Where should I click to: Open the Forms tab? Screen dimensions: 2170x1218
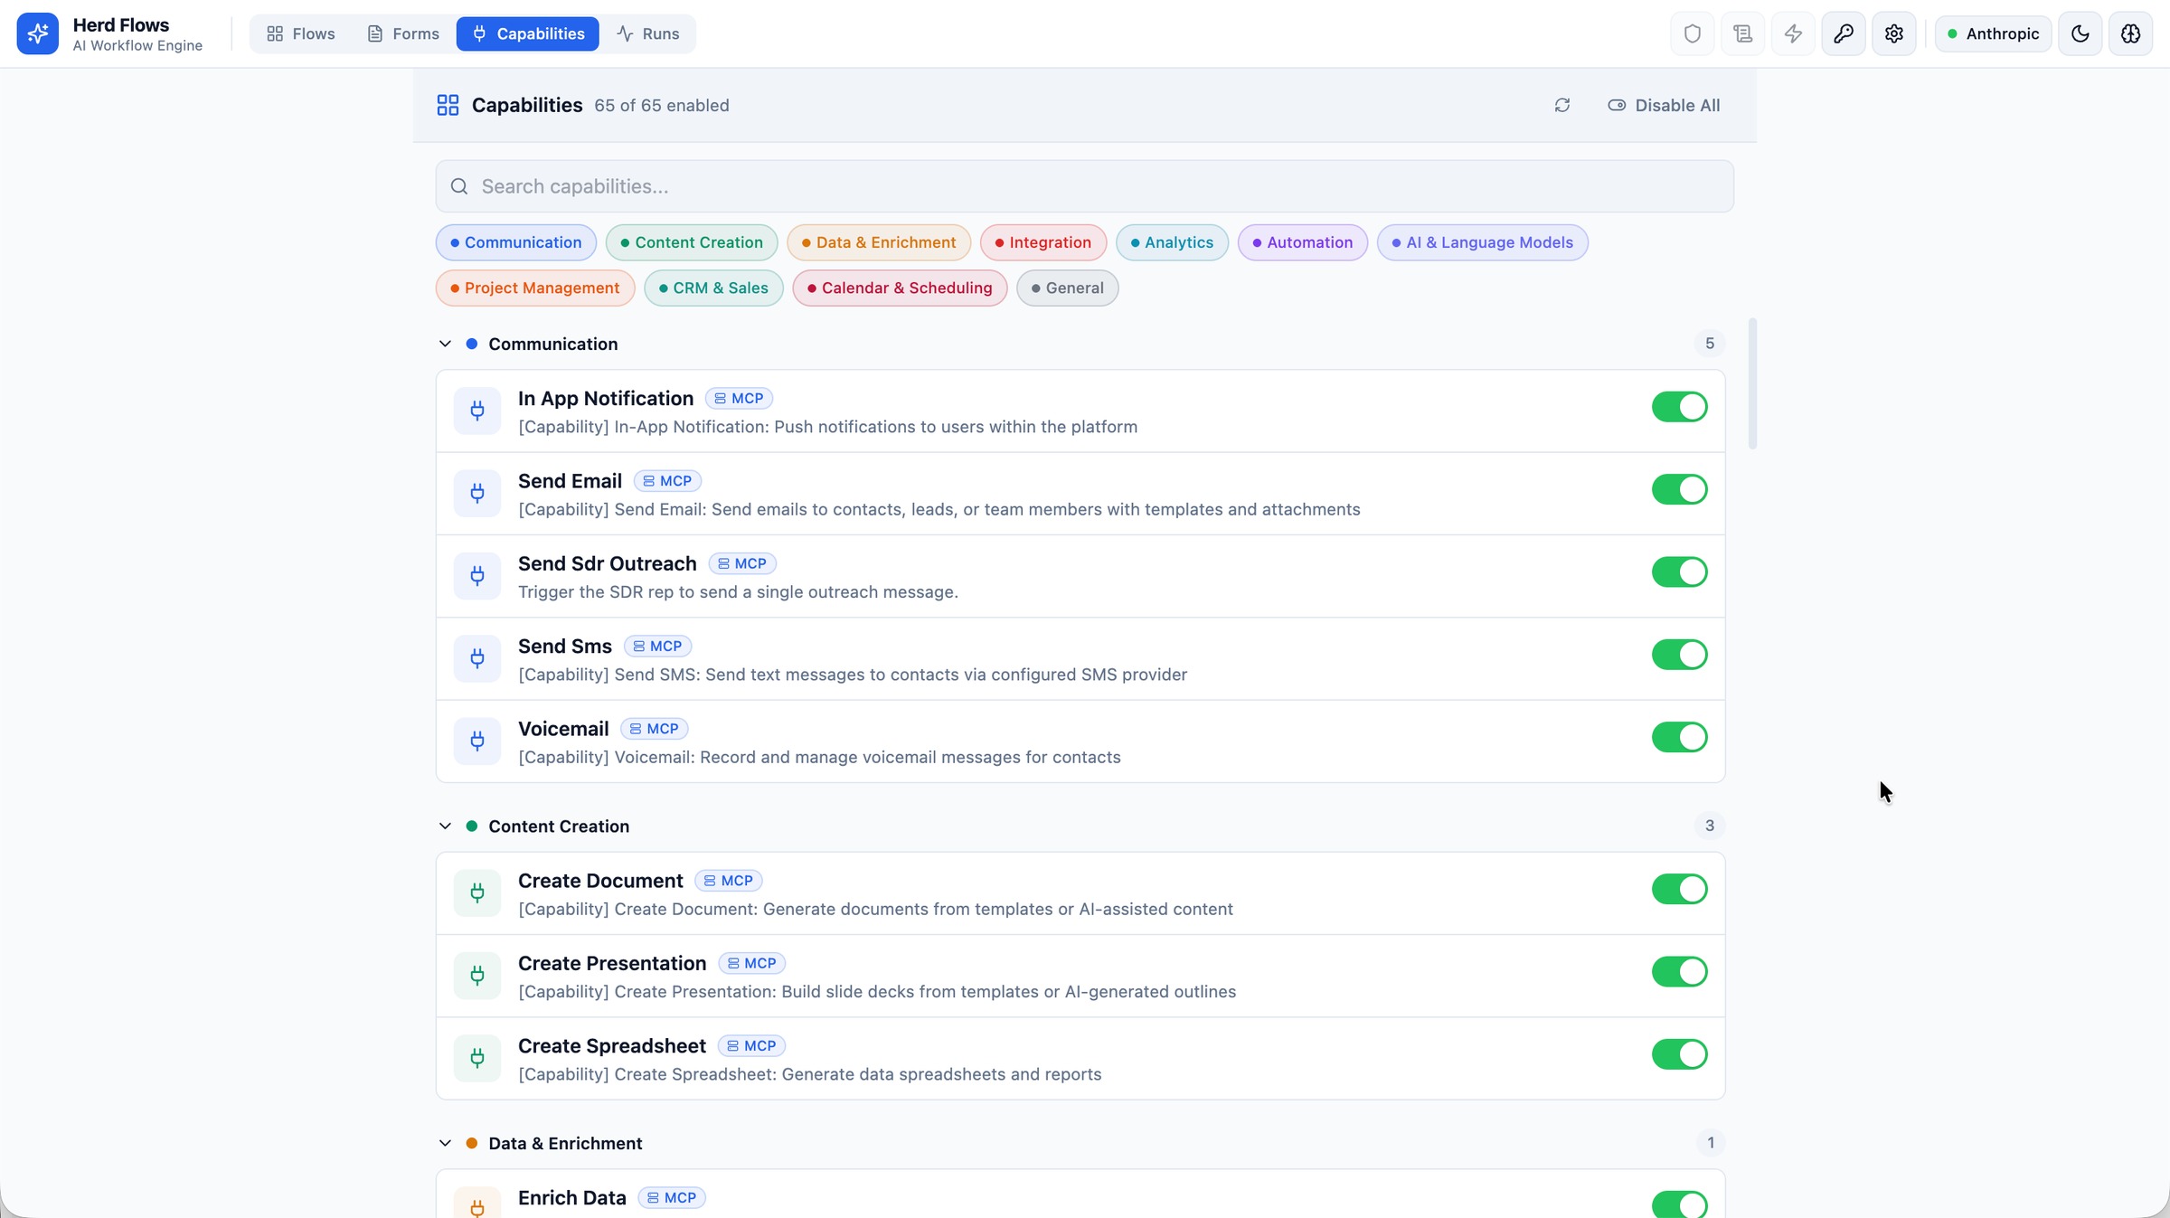pyautogui.click(x=403, y=33)
